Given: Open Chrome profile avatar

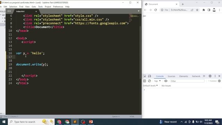Looking at the screenshot, I should 214,10.
